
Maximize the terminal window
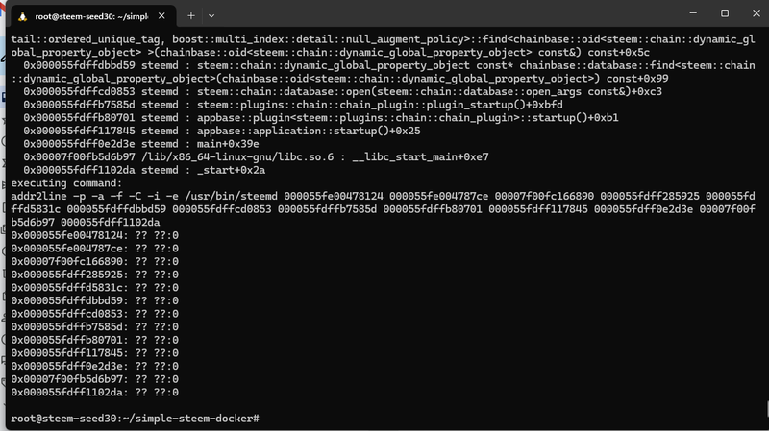click(724, 14)
